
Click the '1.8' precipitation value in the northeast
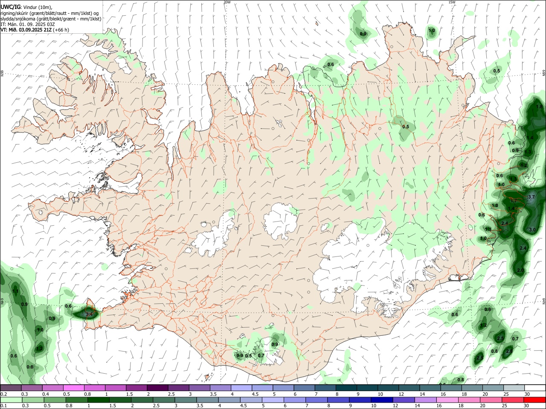coord(539,107)
